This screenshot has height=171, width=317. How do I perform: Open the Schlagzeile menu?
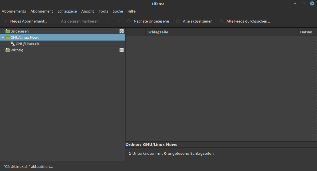tap(67, 11)
